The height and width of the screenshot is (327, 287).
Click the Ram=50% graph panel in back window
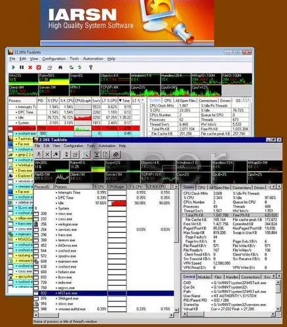(54, 79)
